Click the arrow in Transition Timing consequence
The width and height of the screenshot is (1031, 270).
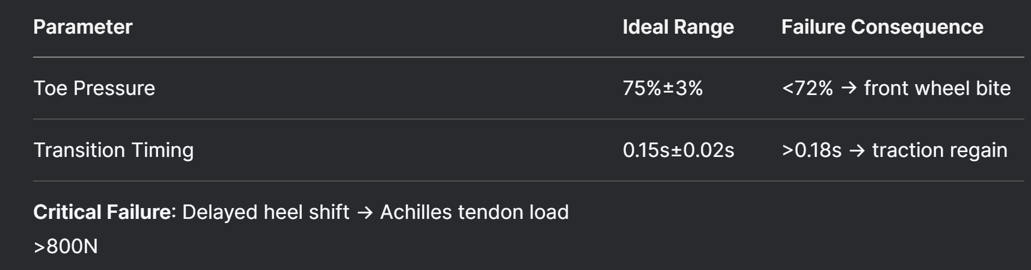[x=857, y=151]
